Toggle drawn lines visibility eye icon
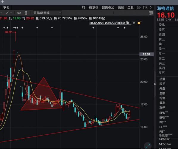The width and height of the screenshot is (178, 149). pos(19,13)
